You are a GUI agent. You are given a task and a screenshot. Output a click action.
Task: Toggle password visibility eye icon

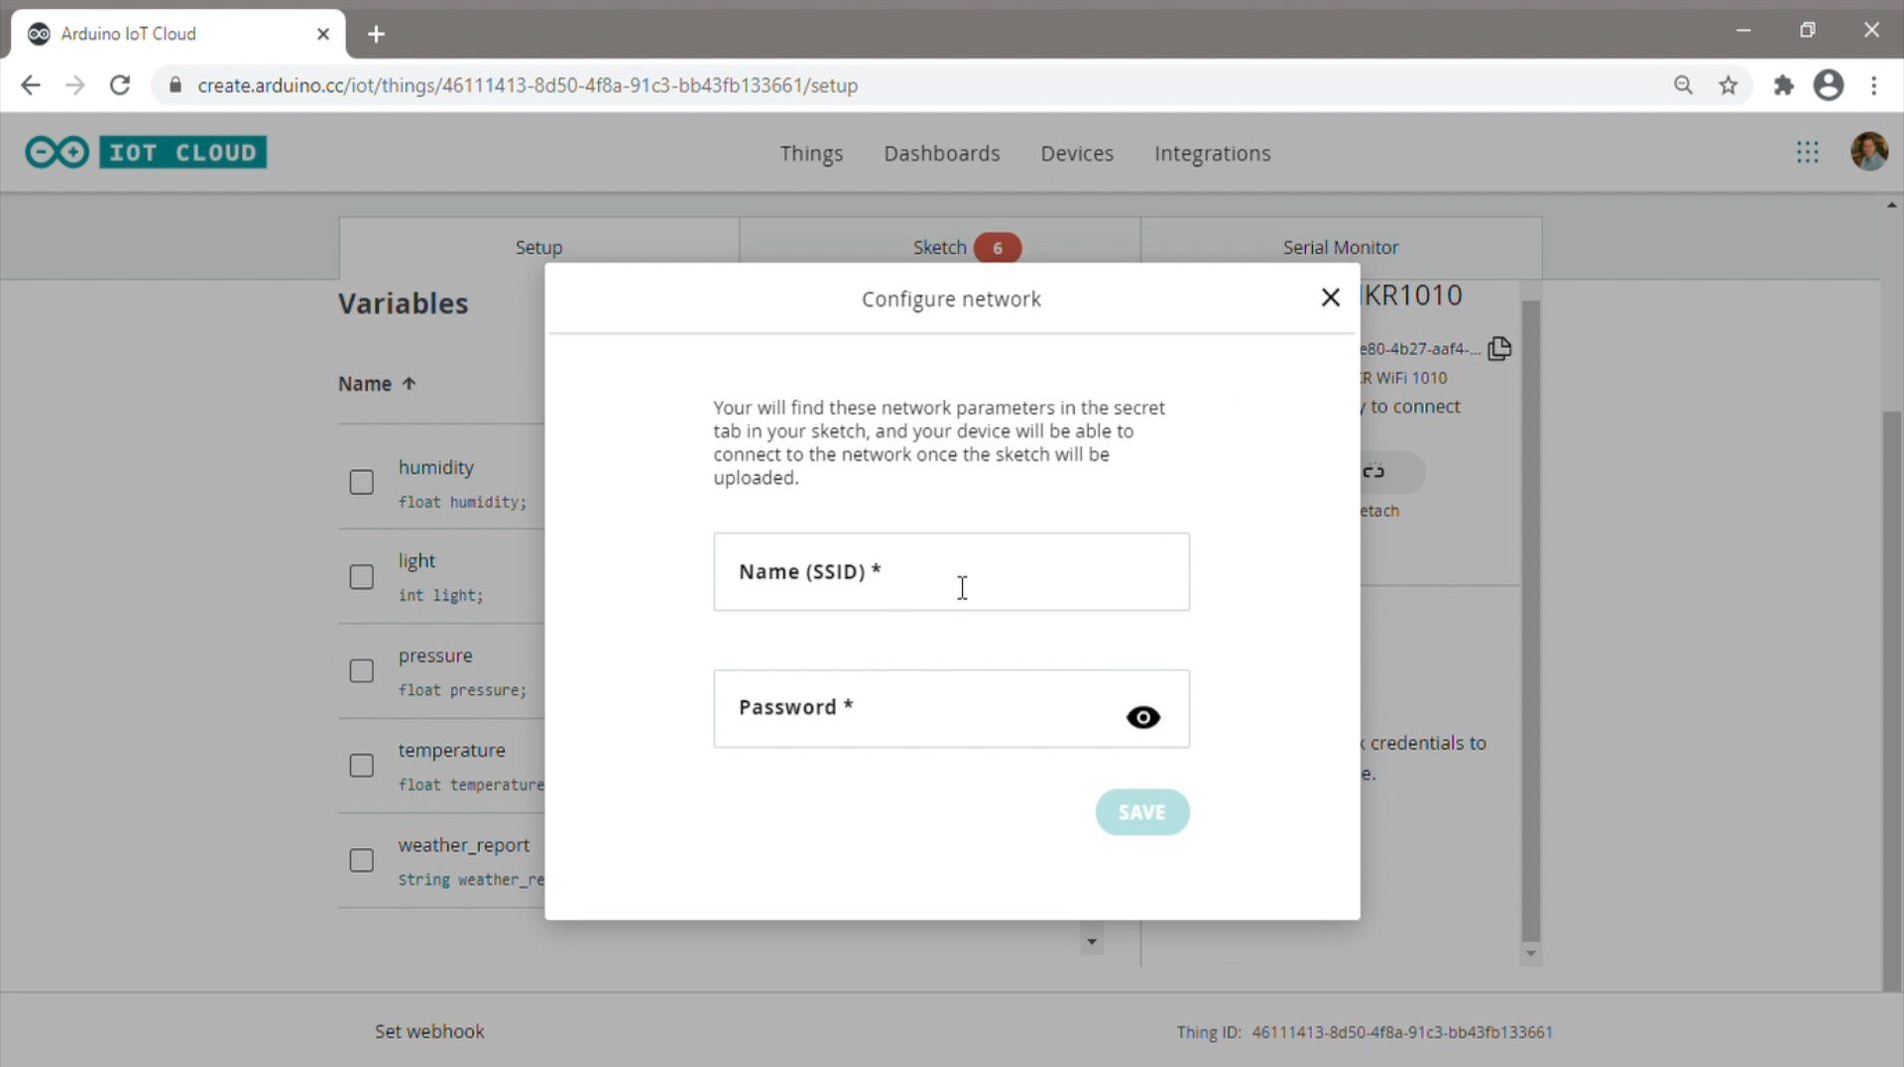click(x=1142, y=717)
